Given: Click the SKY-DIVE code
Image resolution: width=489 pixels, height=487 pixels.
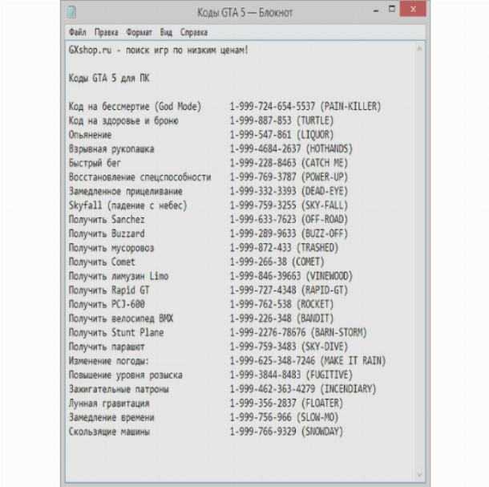Looking at the screenshot, I should pyautogui.click(x=289, y=347).
